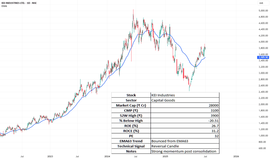Viewport: 270px width, 159px height.
Task: Click the 1,000.00 price axis label
Action: click(263, 136)
